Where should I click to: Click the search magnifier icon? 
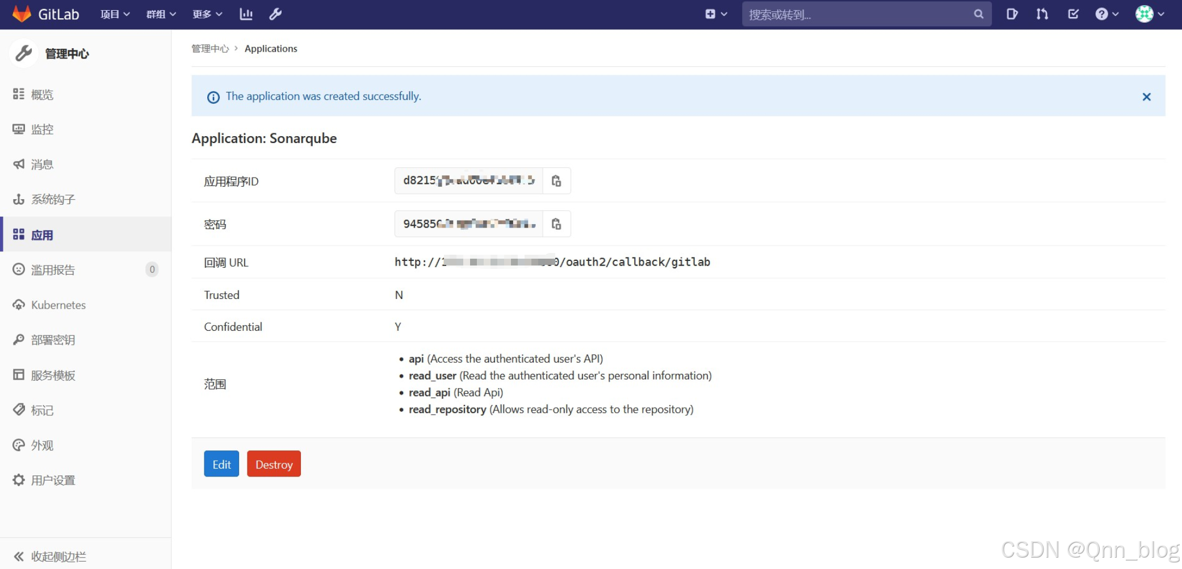pyautogui.click(x=978, y=14)
